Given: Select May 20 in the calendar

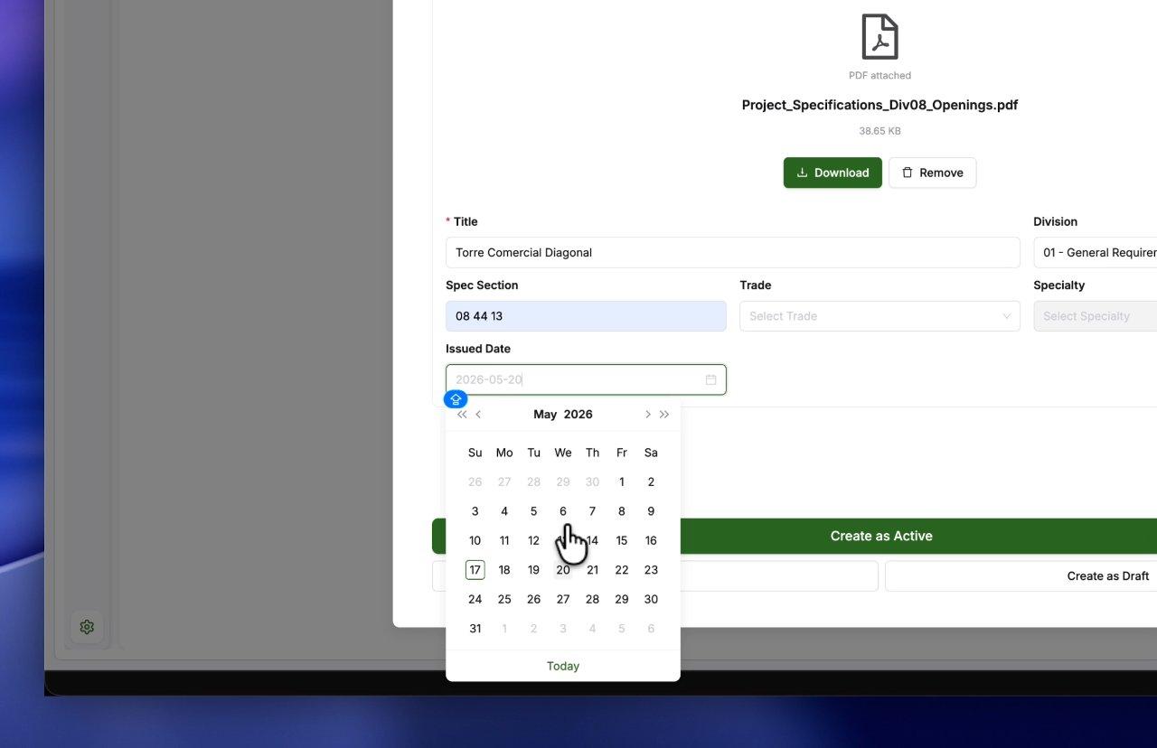Looking at the screenshot, I should [x=563, y=570].
